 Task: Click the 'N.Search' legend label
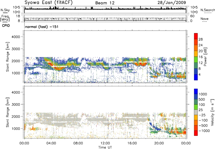(x=207, y=10)
